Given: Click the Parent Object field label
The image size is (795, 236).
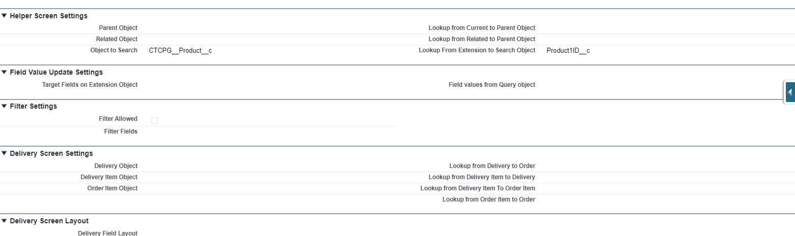Looking at the screenshot, I should click(118, 28).
